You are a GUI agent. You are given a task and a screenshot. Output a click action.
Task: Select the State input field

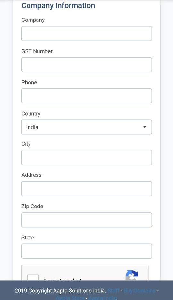pyautogui.click(x=86, y=251)
